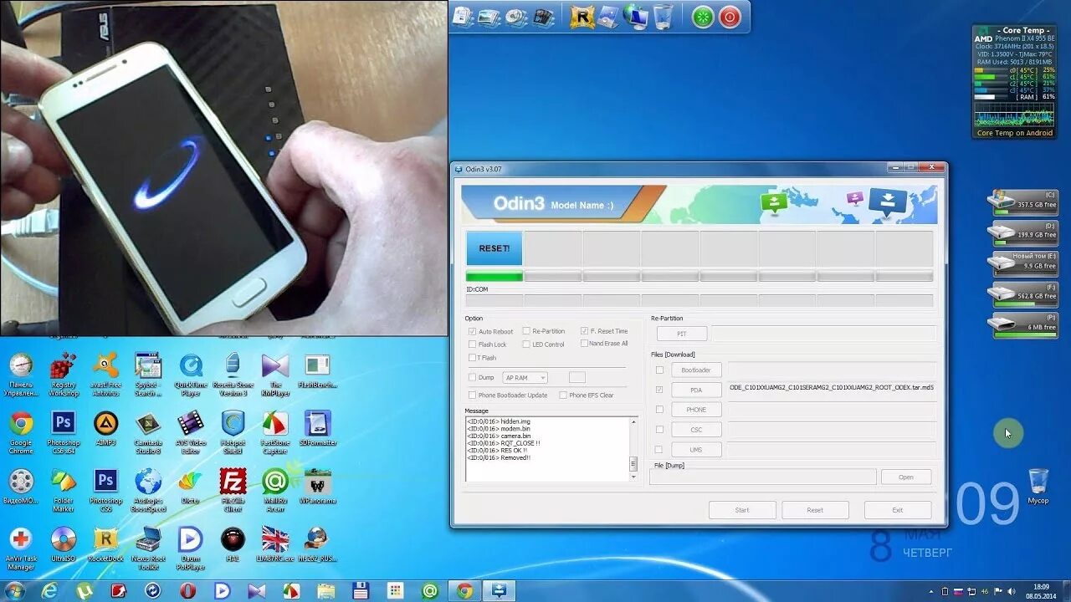Open Nexus Root Toolkit shortcut
Image resolution: width=1071 pixels, height=602 pixels.
pyautogui.click(x=148, y=549)
